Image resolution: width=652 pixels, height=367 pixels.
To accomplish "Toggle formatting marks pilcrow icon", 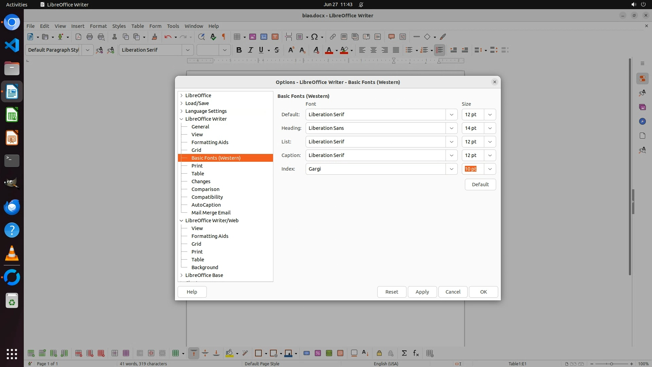I will click(224, 37).
